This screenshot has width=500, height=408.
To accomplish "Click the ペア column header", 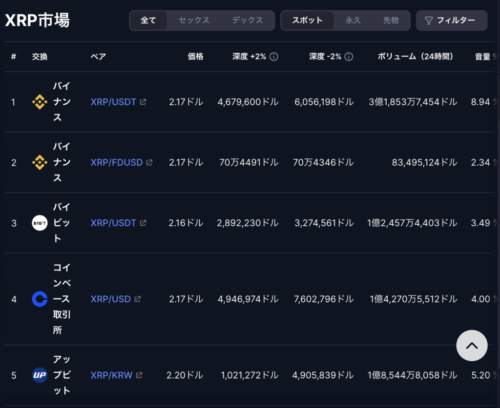I will pos(98,57).
